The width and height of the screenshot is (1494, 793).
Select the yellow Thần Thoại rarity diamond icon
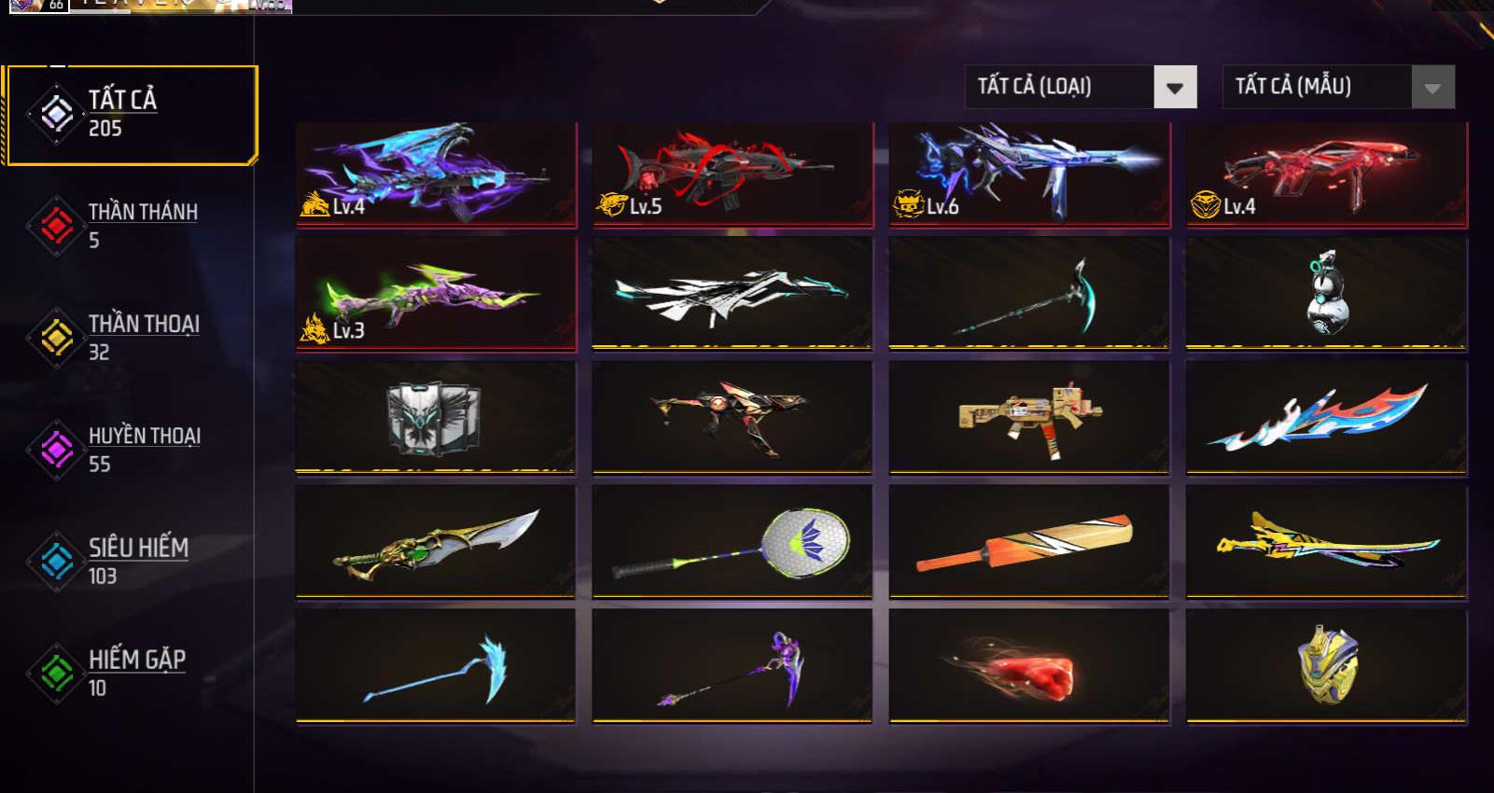click(x=56, y=337)
